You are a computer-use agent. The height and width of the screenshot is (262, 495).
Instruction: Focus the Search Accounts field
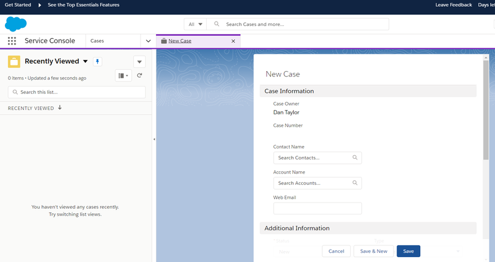317,183
